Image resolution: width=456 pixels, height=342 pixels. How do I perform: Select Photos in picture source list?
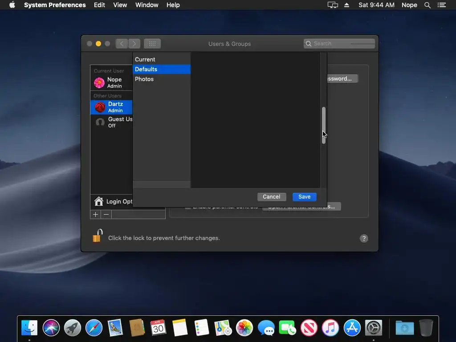tap(162, 79)
